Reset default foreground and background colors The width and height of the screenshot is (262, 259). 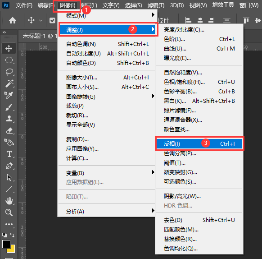click(x=5, y=235)
